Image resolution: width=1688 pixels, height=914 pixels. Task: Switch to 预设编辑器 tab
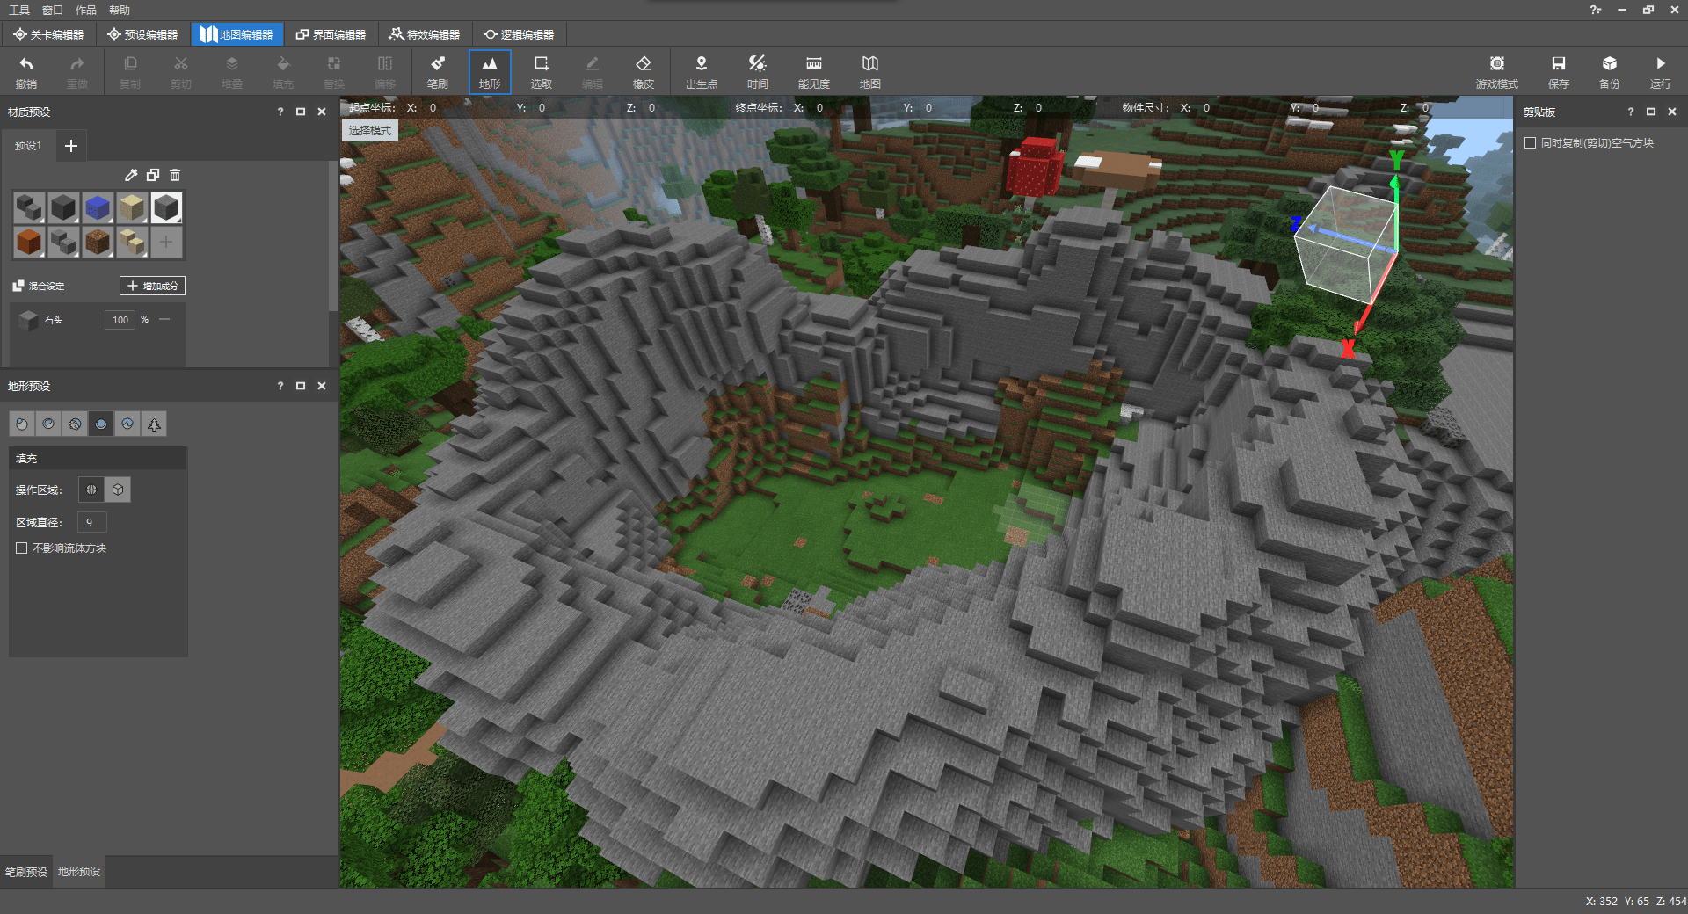click(142, 34)
